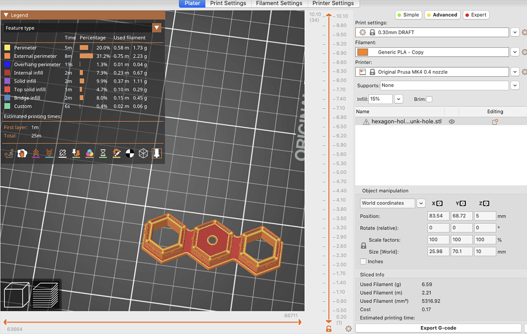Open the Filament Settings tab

279,3
